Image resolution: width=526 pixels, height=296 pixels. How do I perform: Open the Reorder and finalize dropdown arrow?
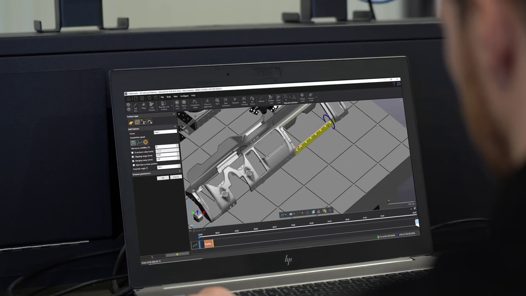pyautogui.click(x=172, y=106)
